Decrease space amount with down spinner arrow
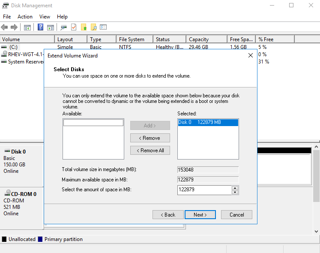Viewport: 320px width, 253px height. 235,192
